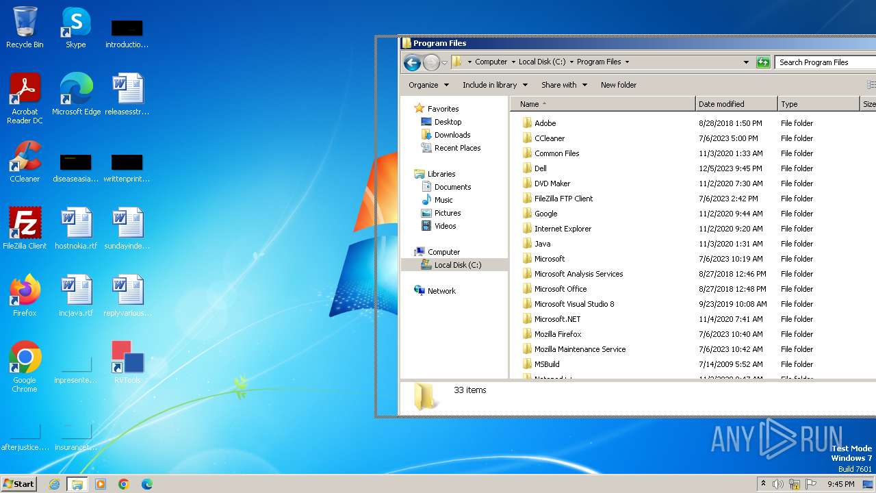Select Network in navigation pane

click(x=441, y=291)
